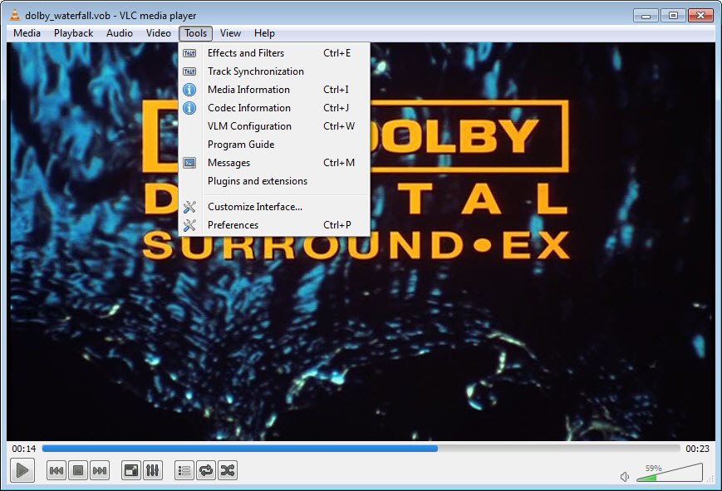Open Program Guide from Tools menu
The image size is (722, 491).
[274, 145]
